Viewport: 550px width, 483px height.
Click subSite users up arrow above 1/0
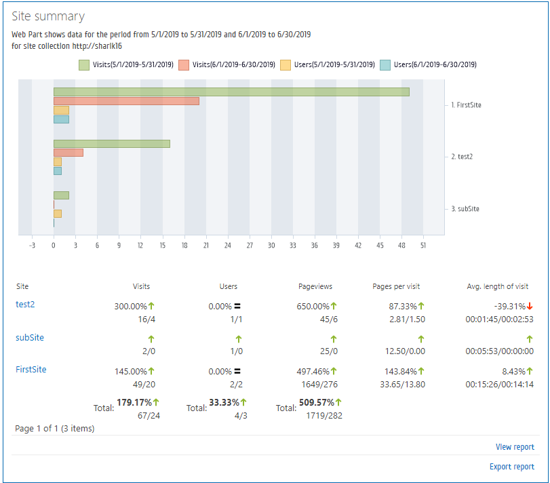(x=239, y=339)
